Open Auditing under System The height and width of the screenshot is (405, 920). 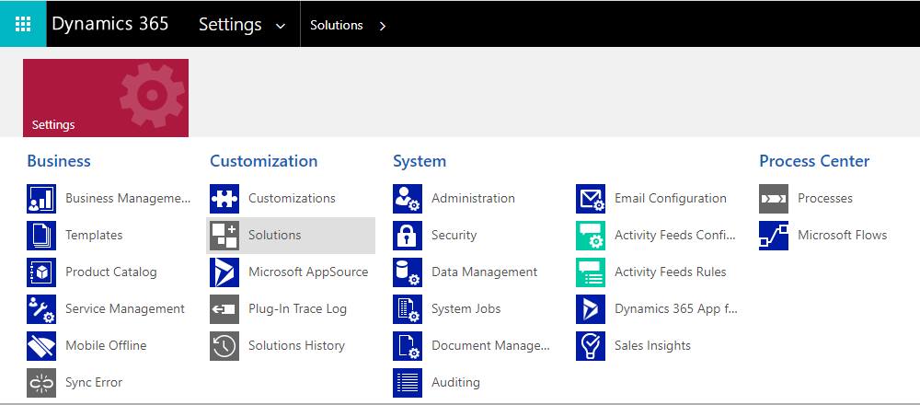pos(455,383)
